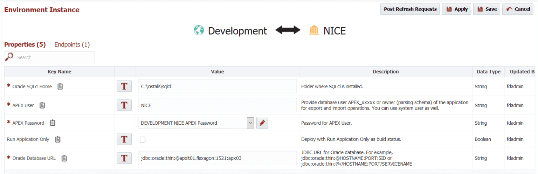Click clipboard icon next to Oracle SQLcl Home
The width and height of the screenshot is (538, 174).
60,86
